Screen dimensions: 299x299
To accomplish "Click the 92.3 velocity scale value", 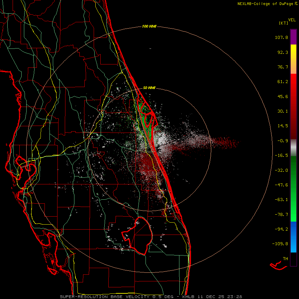I will click(283, 52).
